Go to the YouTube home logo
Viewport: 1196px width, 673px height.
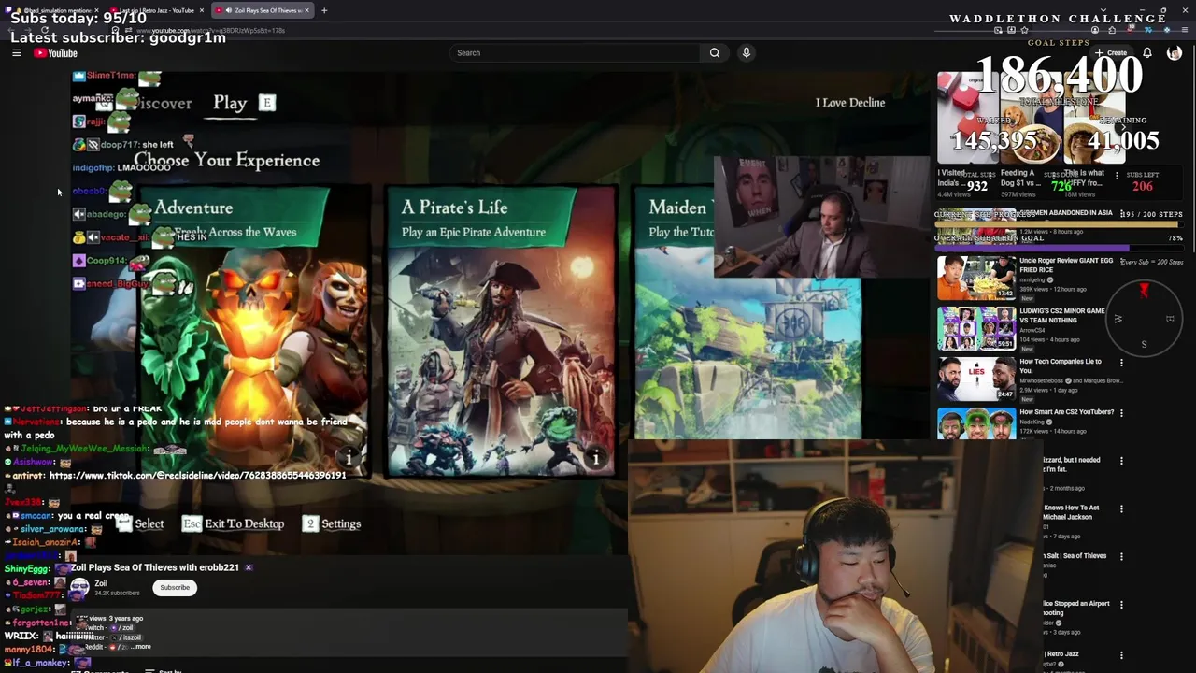(56, 53)
